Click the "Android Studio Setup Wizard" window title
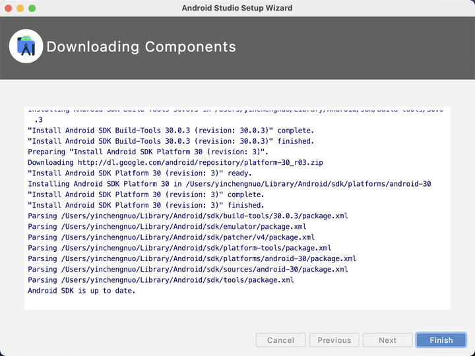475x356 pixels. pos(237,8)
